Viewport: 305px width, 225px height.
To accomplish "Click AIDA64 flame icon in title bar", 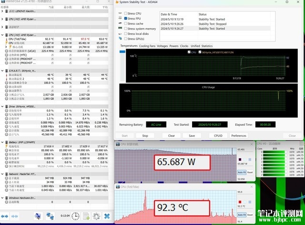I will click(117, 2).
